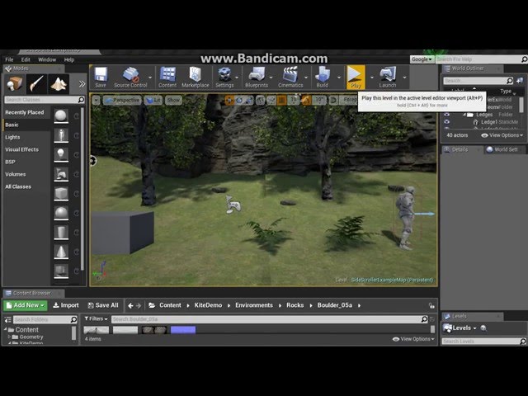Select the rotate gizmo tool in viewport
The height and width of the screenshot is (396, 528).
pyautogui.click(x=239, y=100)
